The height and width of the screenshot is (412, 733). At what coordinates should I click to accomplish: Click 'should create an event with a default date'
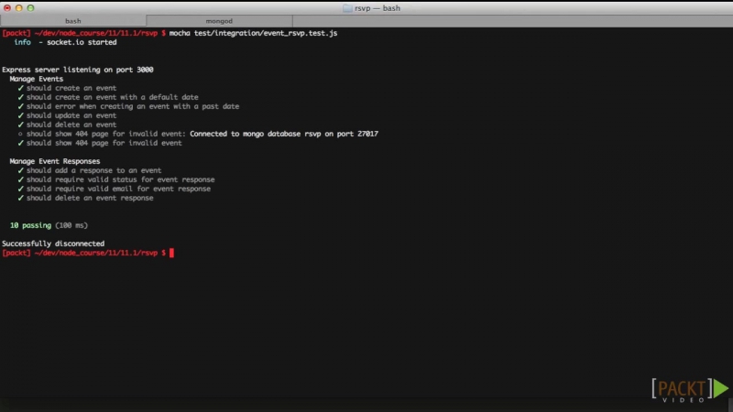[112, 97]
